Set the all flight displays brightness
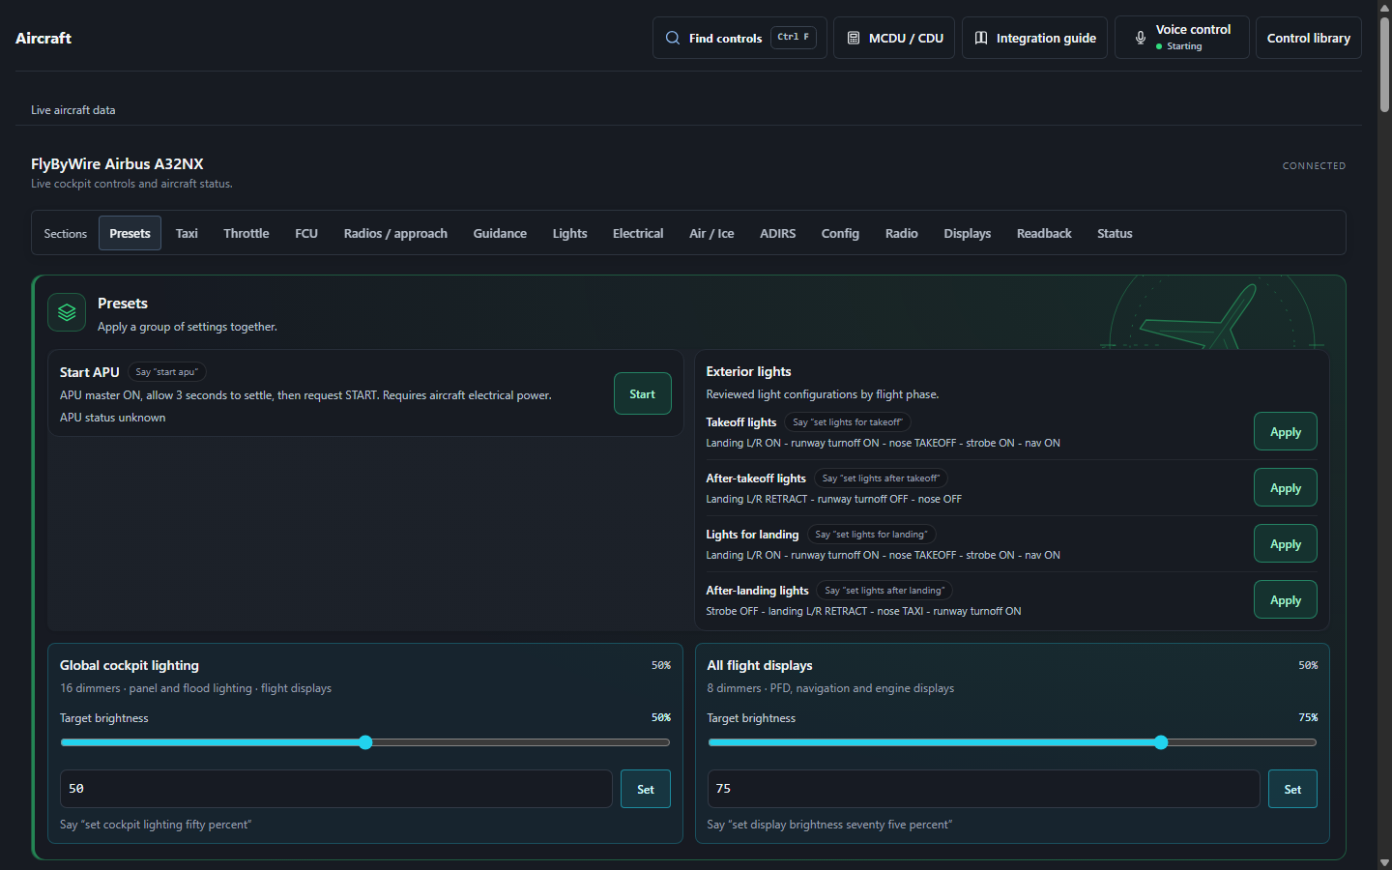 1292,789
